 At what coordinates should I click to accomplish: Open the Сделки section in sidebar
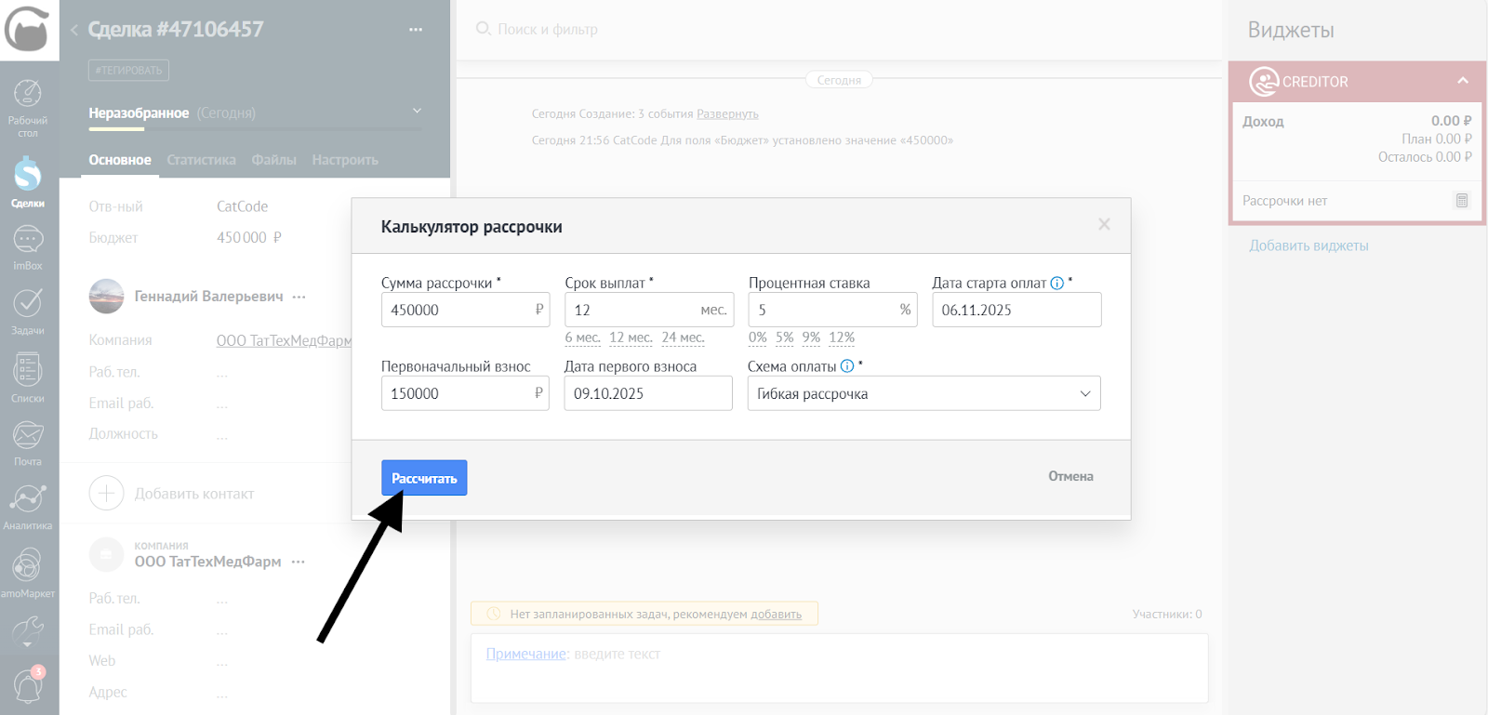(x=28, y=181)
